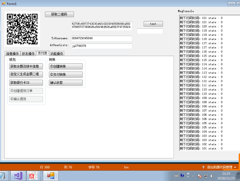Viewport: 240px width, 181px height.
Task: Select the 支付类 tab
Action: pyautogui.click(x=43, y=53)
